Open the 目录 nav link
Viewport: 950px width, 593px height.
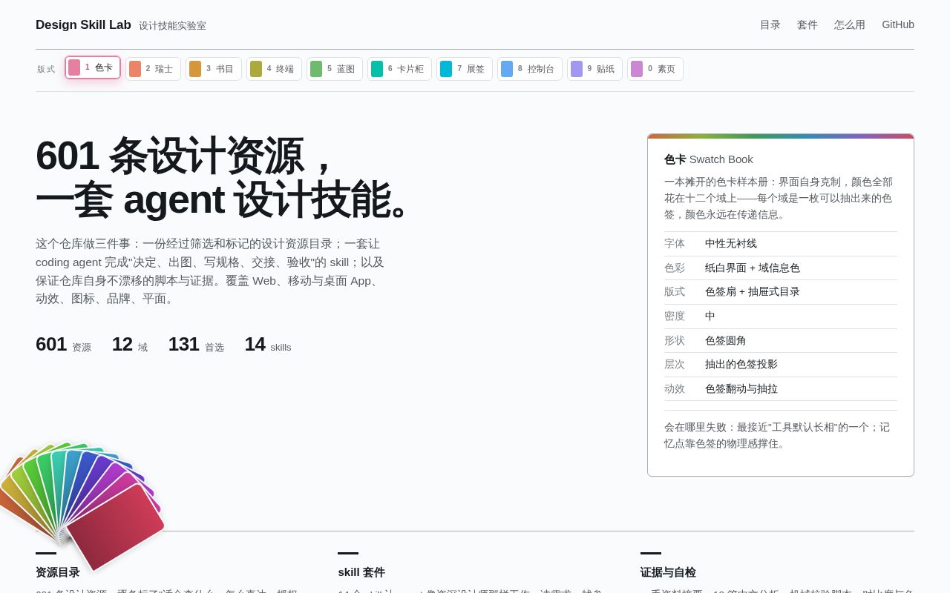(770, 24)
